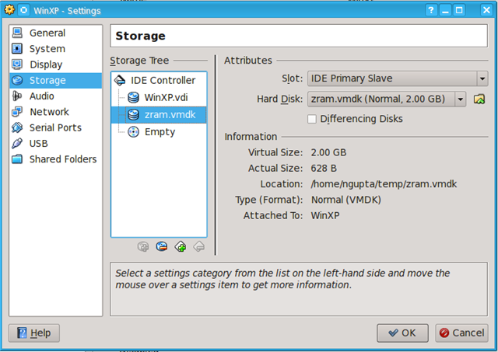Image resolution: width=498 pixels, height=352 pixels.
Task: Click the Actual Size value 628 B
Action: [x=324, y=169]
